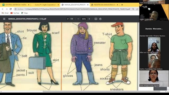The height and width of the screenshot is (95, 169).
Task: Click the word "socks" in the PDF
Action: point(104,79)
